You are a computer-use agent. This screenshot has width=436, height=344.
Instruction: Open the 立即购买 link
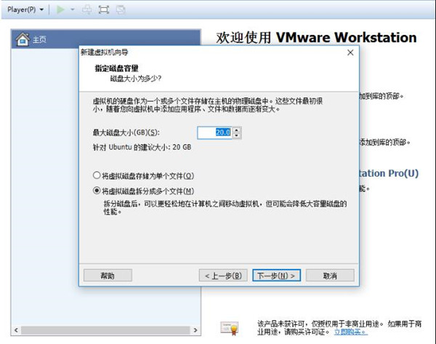click(x=351, y=332)
